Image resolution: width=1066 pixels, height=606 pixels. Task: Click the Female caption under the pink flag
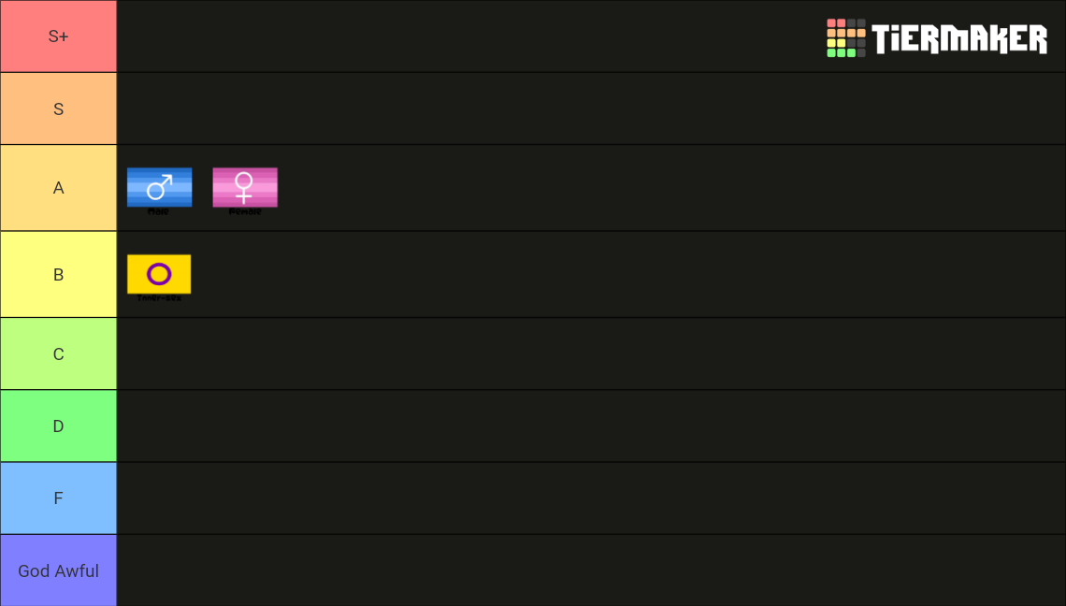[x=244, y=211]
